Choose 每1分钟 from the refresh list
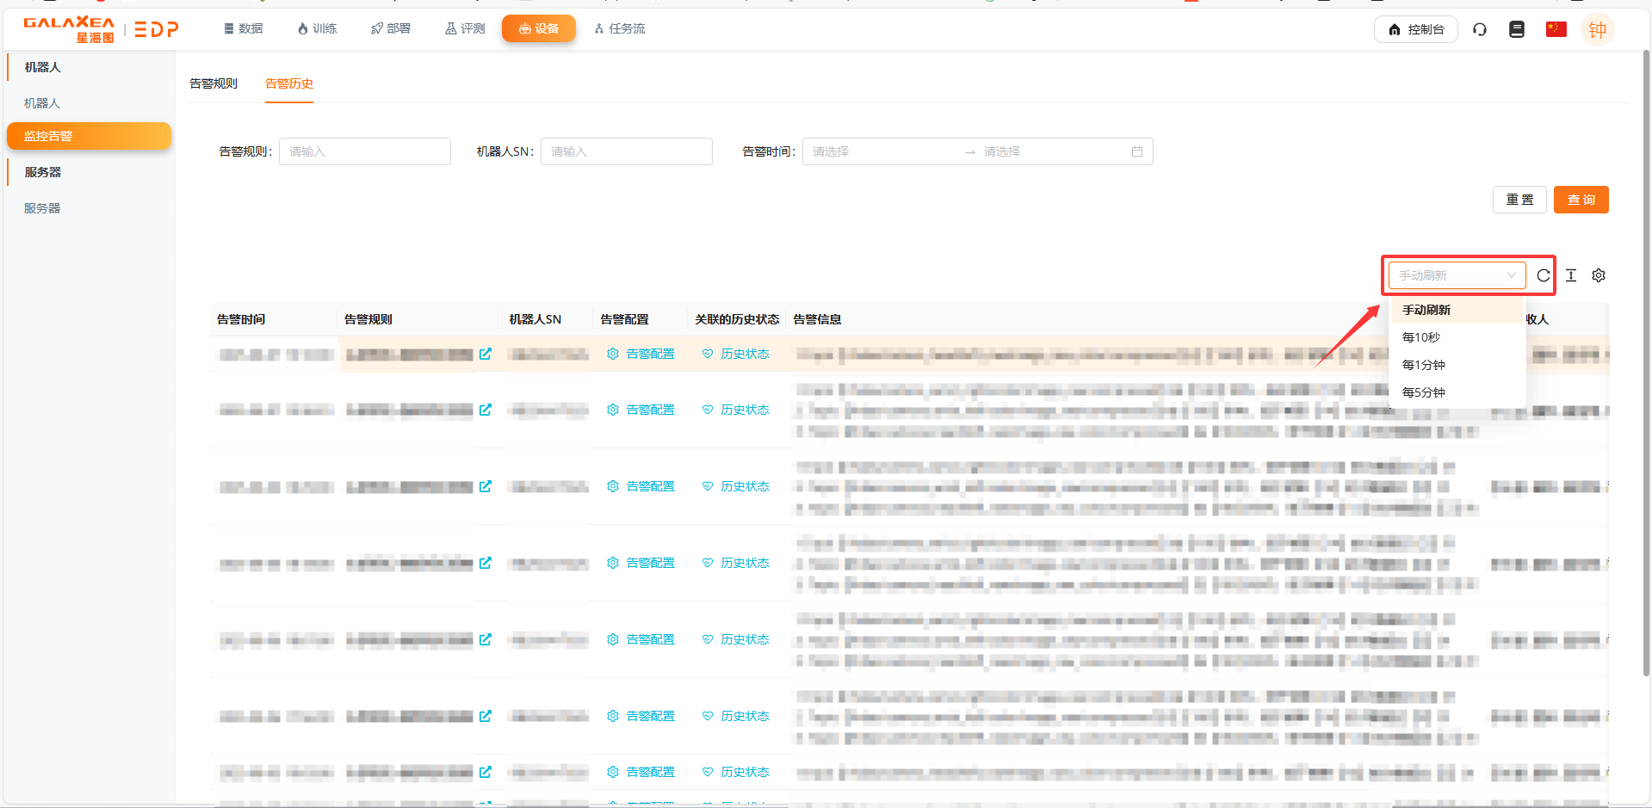Screen dimensions: 1652x808 pyautogui.click(x=1424, y=365)
